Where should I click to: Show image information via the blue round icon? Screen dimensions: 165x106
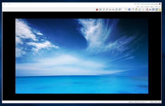(x=129, y=9)
